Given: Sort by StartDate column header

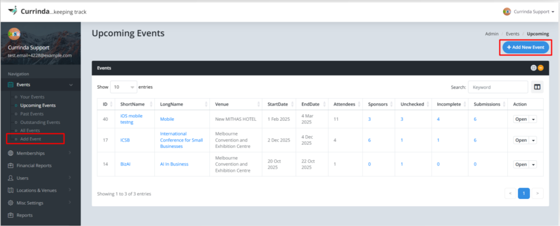Looking at the screenshot, I should (279, 104).
